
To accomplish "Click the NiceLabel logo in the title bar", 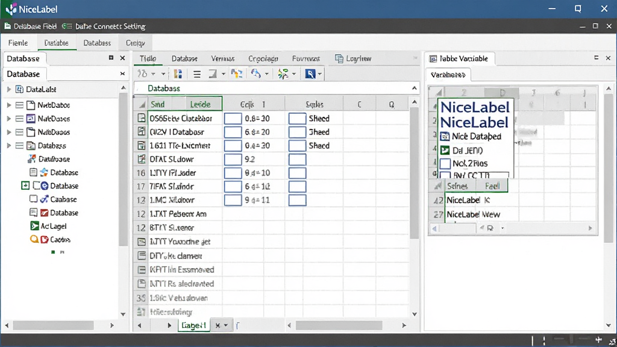I will [11, 9].
